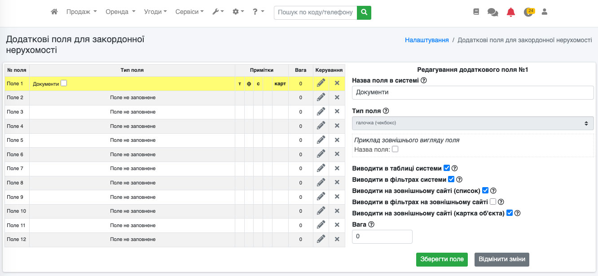598x276 pixels.
Task: Open the chat messages icon
Action: [x=492, y=12]
